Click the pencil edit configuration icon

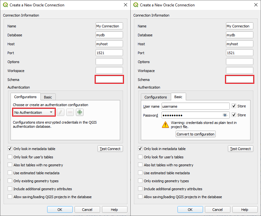click(61, 112)
